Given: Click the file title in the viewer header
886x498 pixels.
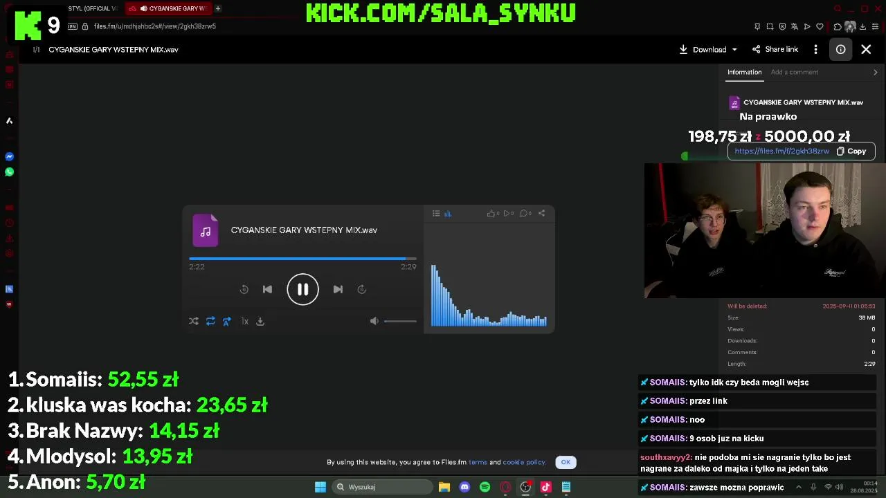Looking at the screenshot, I should 114,50.
